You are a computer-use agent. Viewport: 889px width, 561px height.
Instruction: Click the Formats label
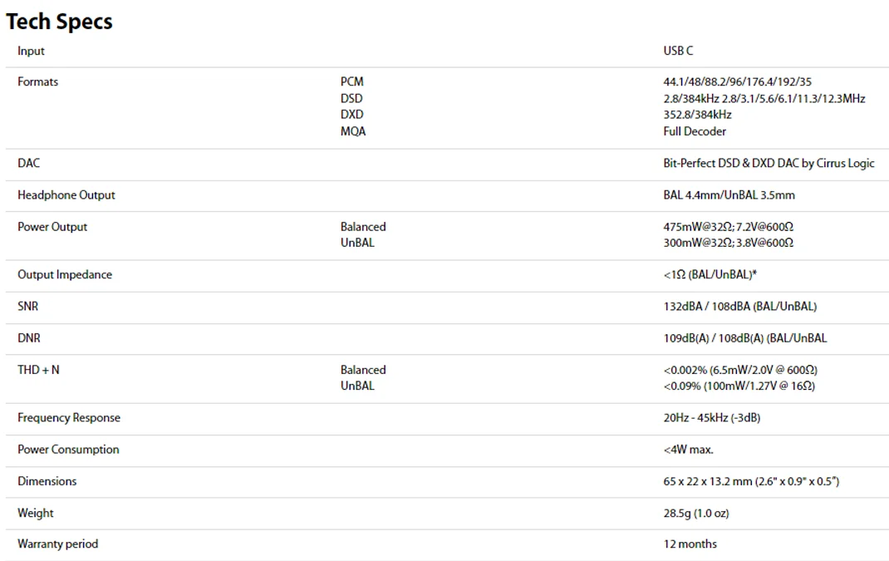[37, 82]
